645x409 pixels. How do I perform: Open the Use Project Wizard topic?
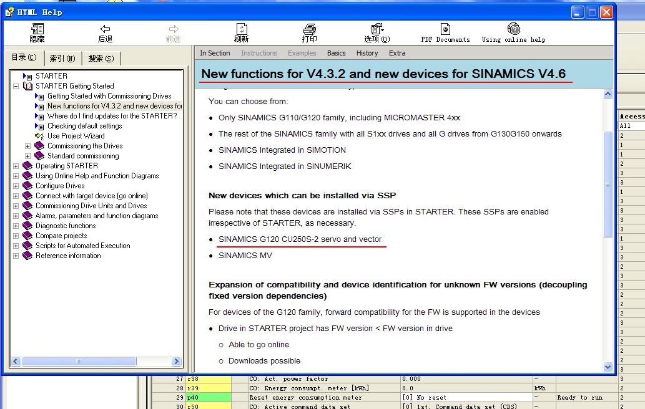76,136
